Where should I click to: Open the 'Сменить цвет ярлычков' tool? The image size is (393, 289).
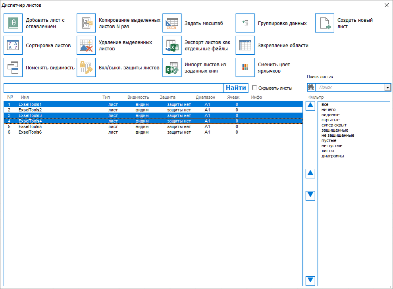pos(245,67)
